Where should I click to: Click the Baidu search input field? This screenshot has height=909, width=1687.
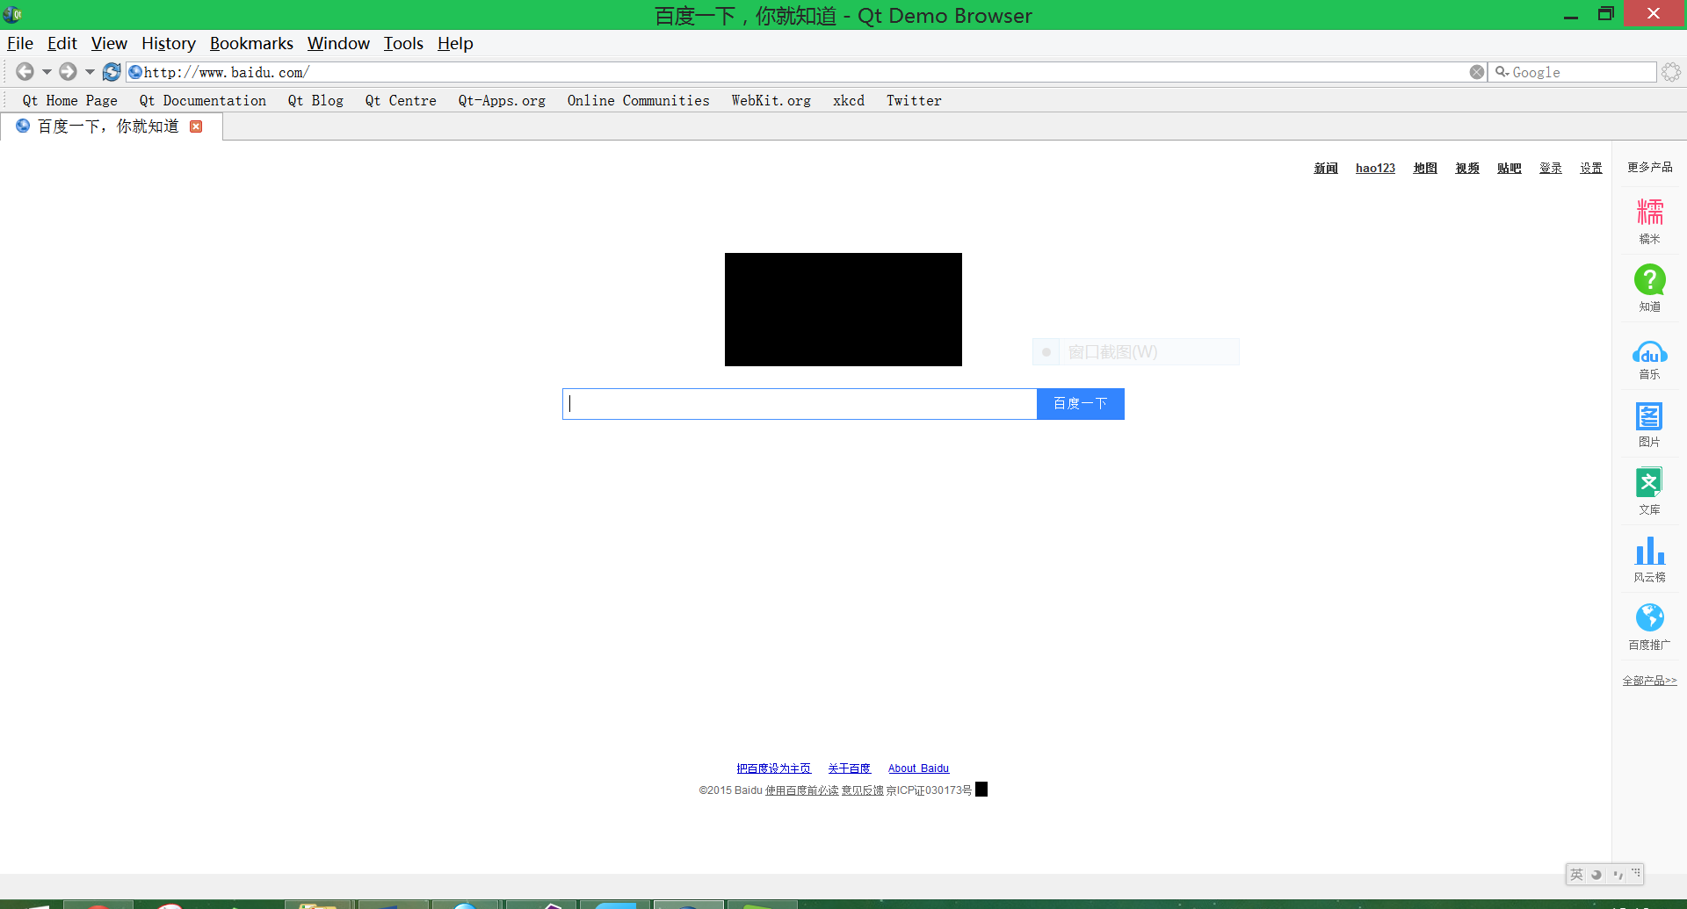[800, 404]
